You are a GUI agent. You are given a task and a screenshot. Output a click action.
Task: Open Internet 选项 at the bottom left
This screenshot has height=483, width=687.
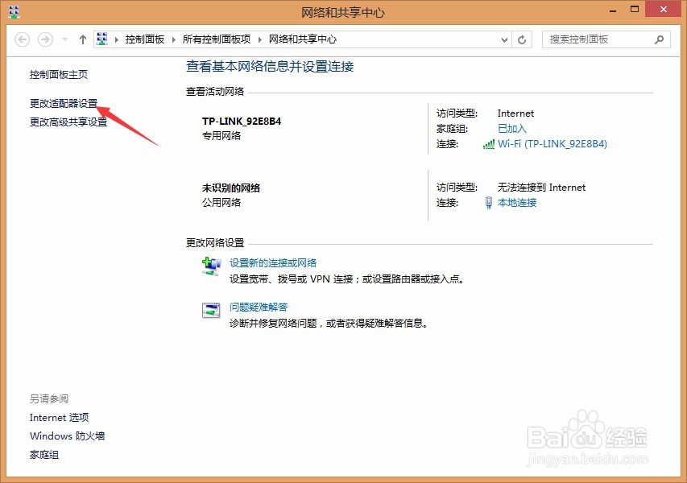click(x=59, y=417)
